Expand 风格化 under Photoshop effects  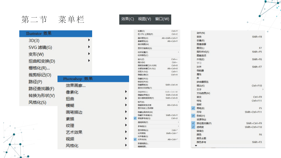[x=93, y=146]
